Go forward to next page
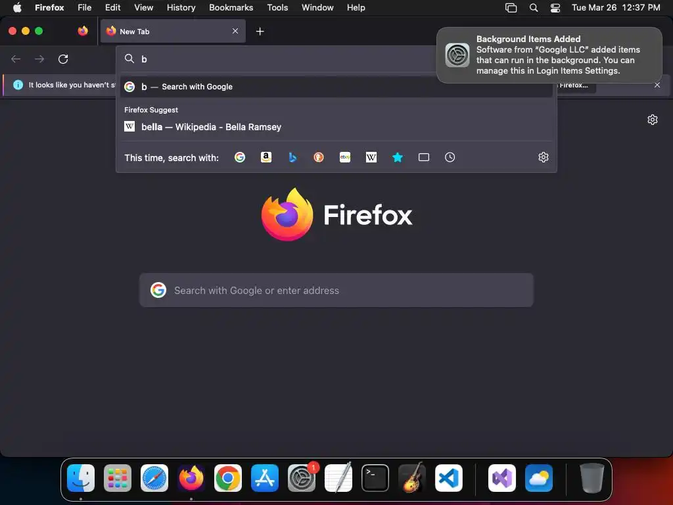This screenshot has height=505, width=673. pos(39,59)
